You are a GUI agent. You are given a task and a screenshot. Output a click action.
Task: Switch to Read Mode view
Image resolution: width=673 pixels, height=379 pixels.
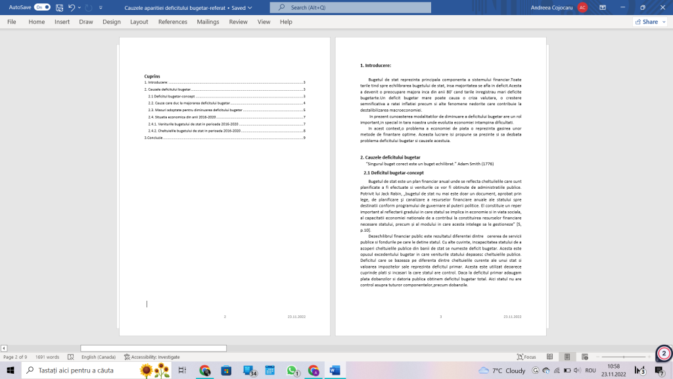tap(549, 357)
